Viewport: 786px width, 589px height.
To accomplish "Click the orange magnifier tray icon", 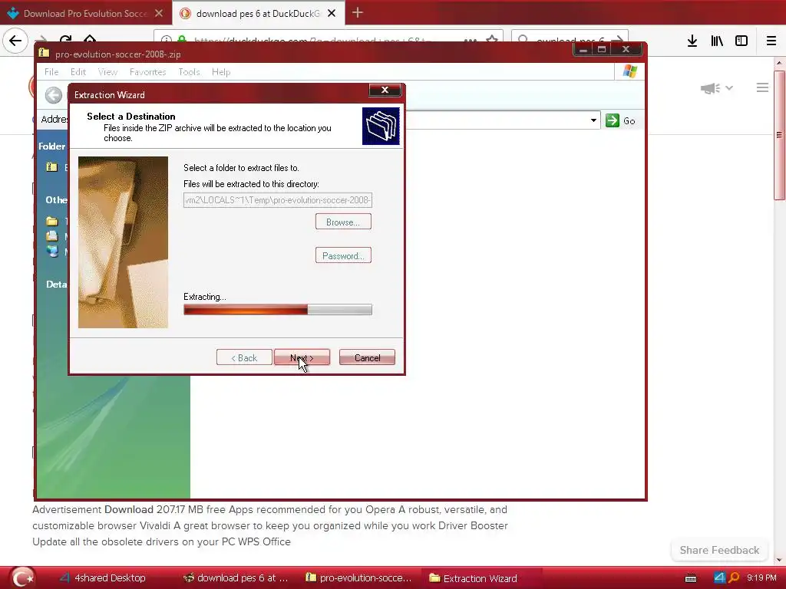I will tap(733, 577).
